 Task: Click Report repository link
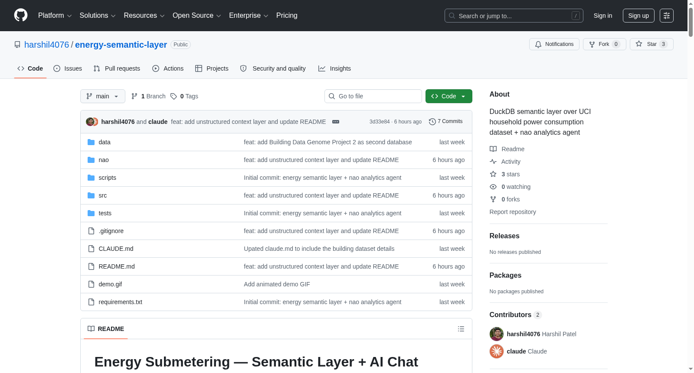[513, 212]
